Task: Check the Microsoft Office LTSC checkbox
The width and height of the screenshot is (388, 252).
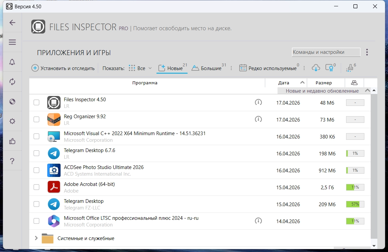Action: pyautogui.click(x=36, y=221)
